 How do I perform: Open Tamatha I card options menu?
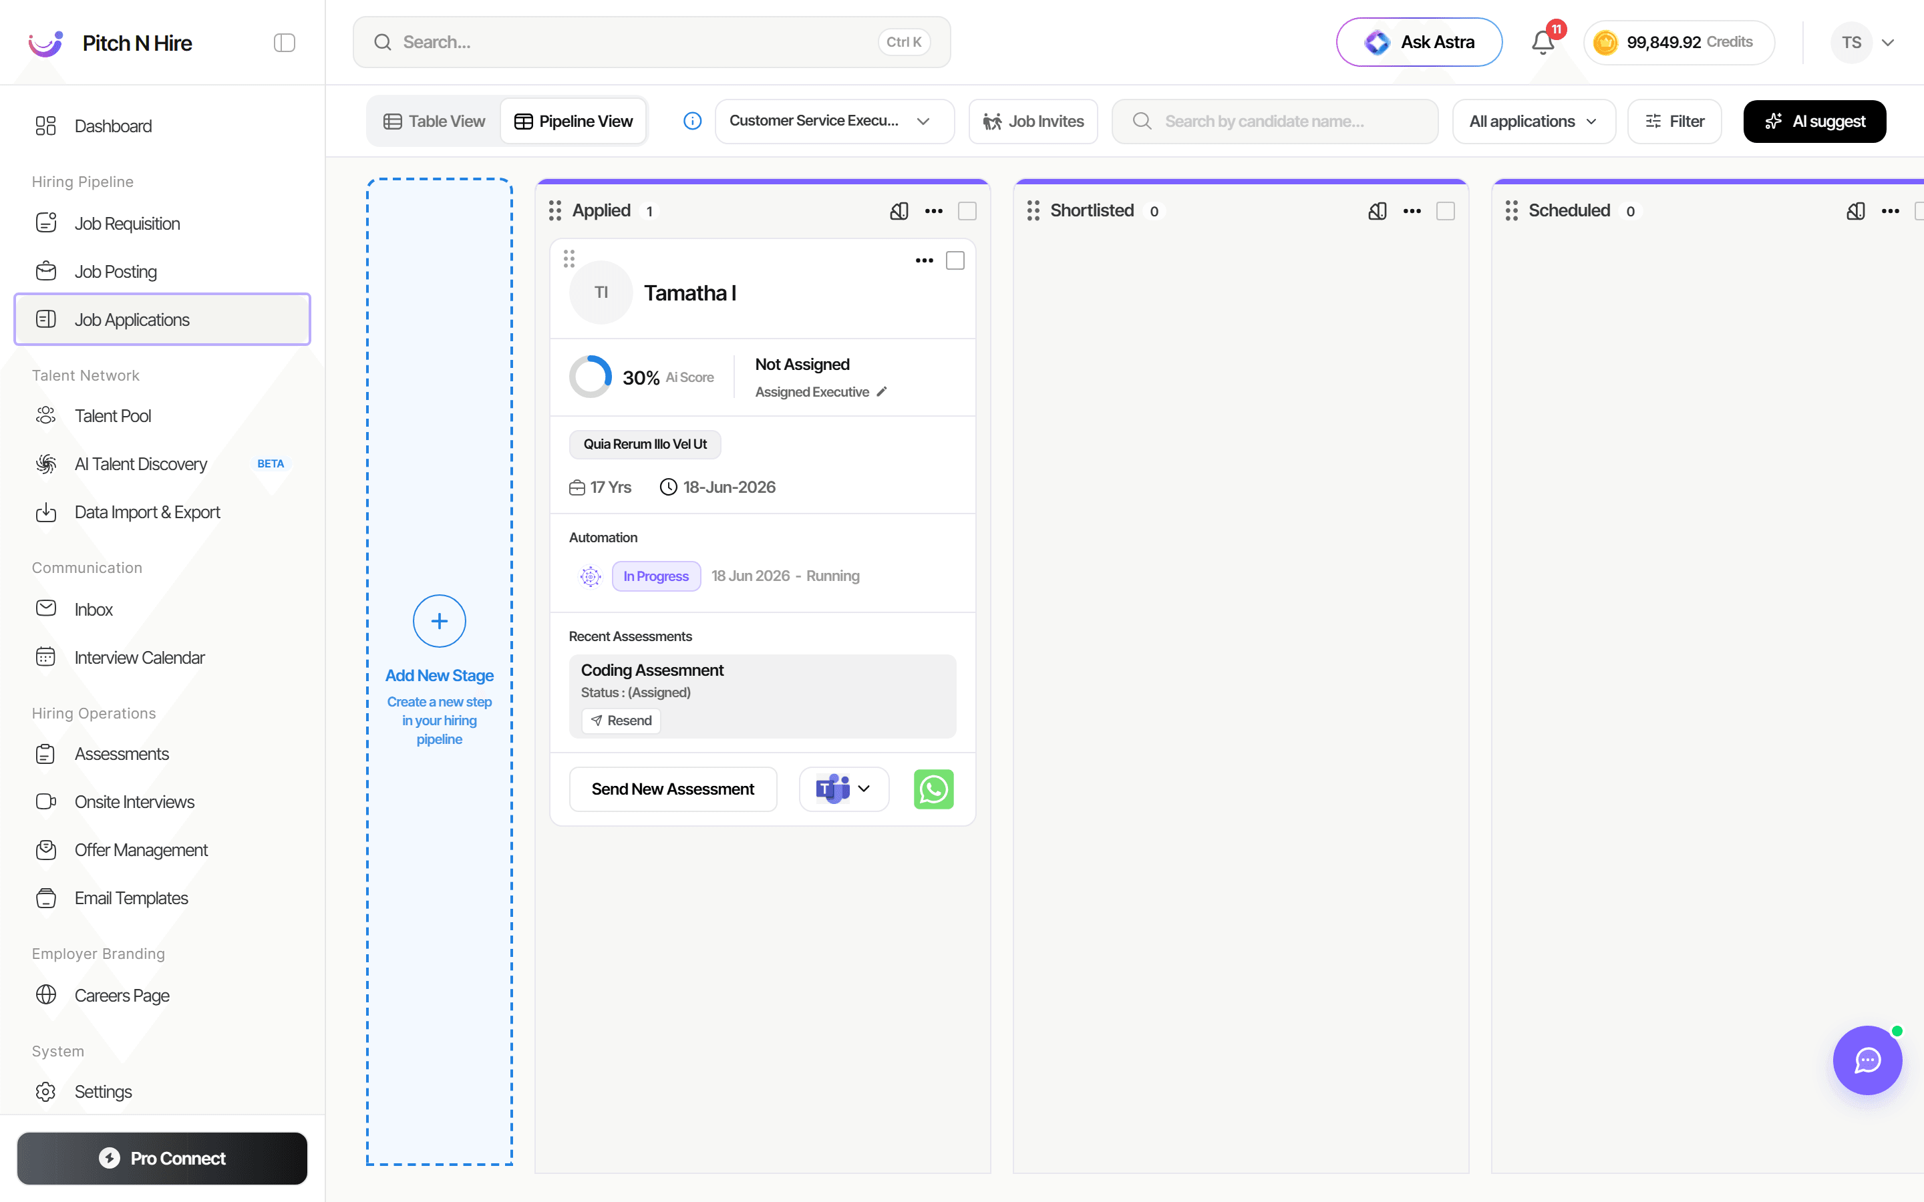tap(924, 260)
